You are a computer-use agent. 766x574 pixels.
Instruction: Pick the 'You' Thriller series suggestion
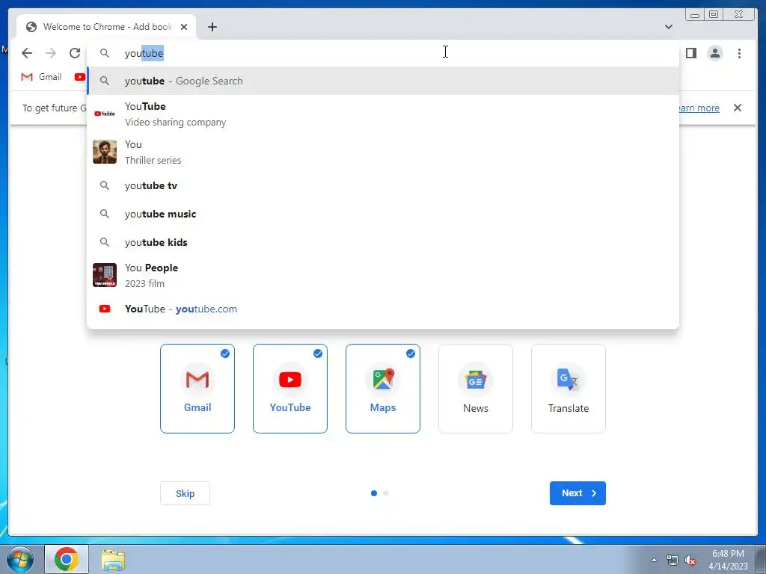click(x=383, y=152)
